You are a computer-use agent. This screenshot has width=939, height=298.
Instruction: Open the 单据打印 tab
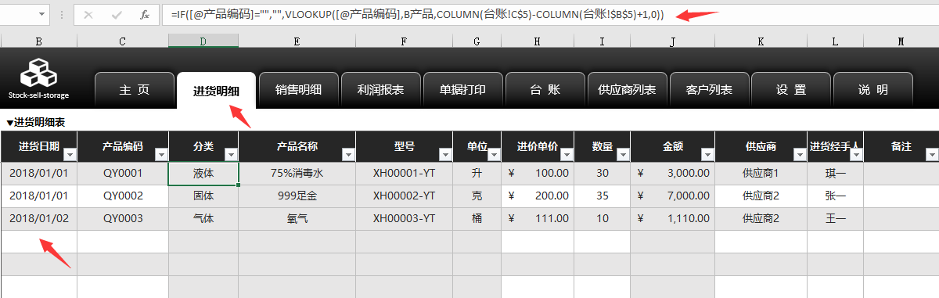(462, 90)
